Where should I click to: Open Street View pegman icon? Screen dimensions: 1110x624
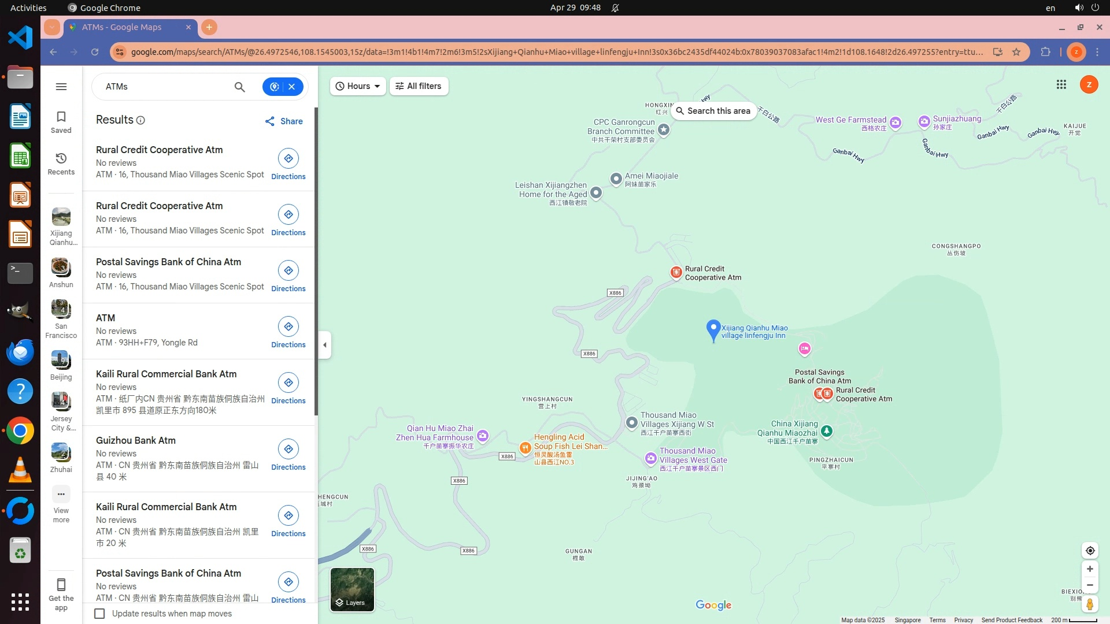pos(1090,604)
